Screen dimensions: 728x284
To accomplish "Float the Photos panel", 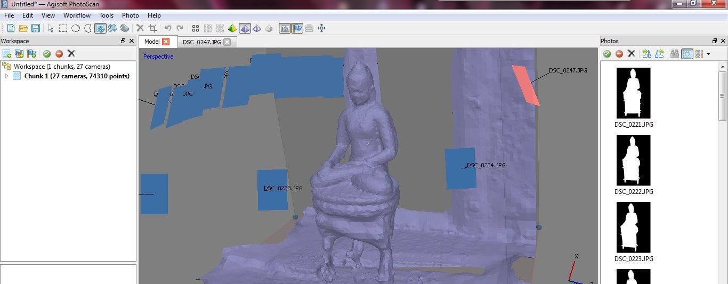I will (715, 41).
